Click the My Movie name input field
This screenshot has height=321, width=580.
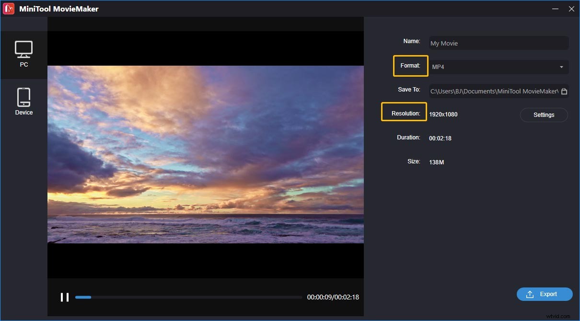pyautogui.click(x=499, y=43)
